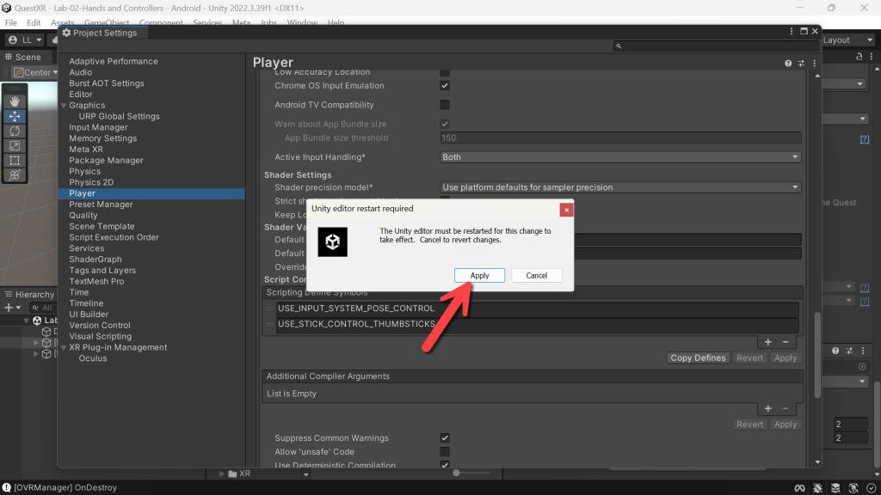Collapse XR Plug-in Management category
This screenshot has width=881, height=495.
pos(64,348)
